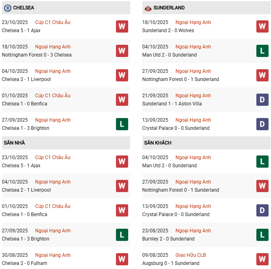
Task: Click the W badge for Nottingham Forest 0-3 Chelsea
Action: 122,51
